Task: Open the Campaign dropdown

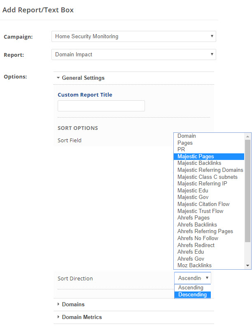Action: (133, 37)
